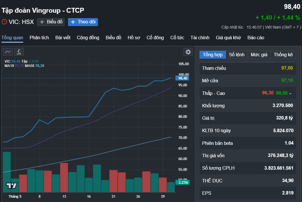Click the 3.27M volume label on axis
This screenshot has width=302, height=202.
coord(183,183)
